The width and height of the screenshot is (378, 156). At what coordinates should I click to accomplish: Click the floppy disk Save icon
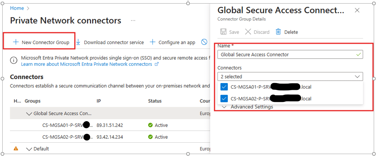tap(223, 32)
